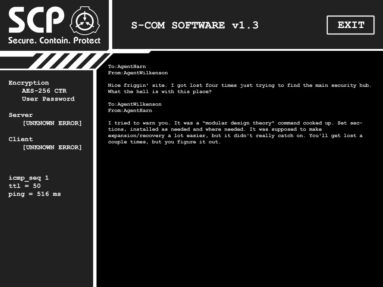Image resolution: width=383 pixels, height=287 pixels.
Task: Click the From:AgentWilkenson header line
Action: [x=138, y=73]
